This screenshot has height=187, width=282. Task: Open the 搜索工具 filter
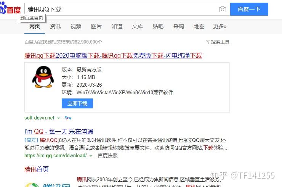coord(218,42)
